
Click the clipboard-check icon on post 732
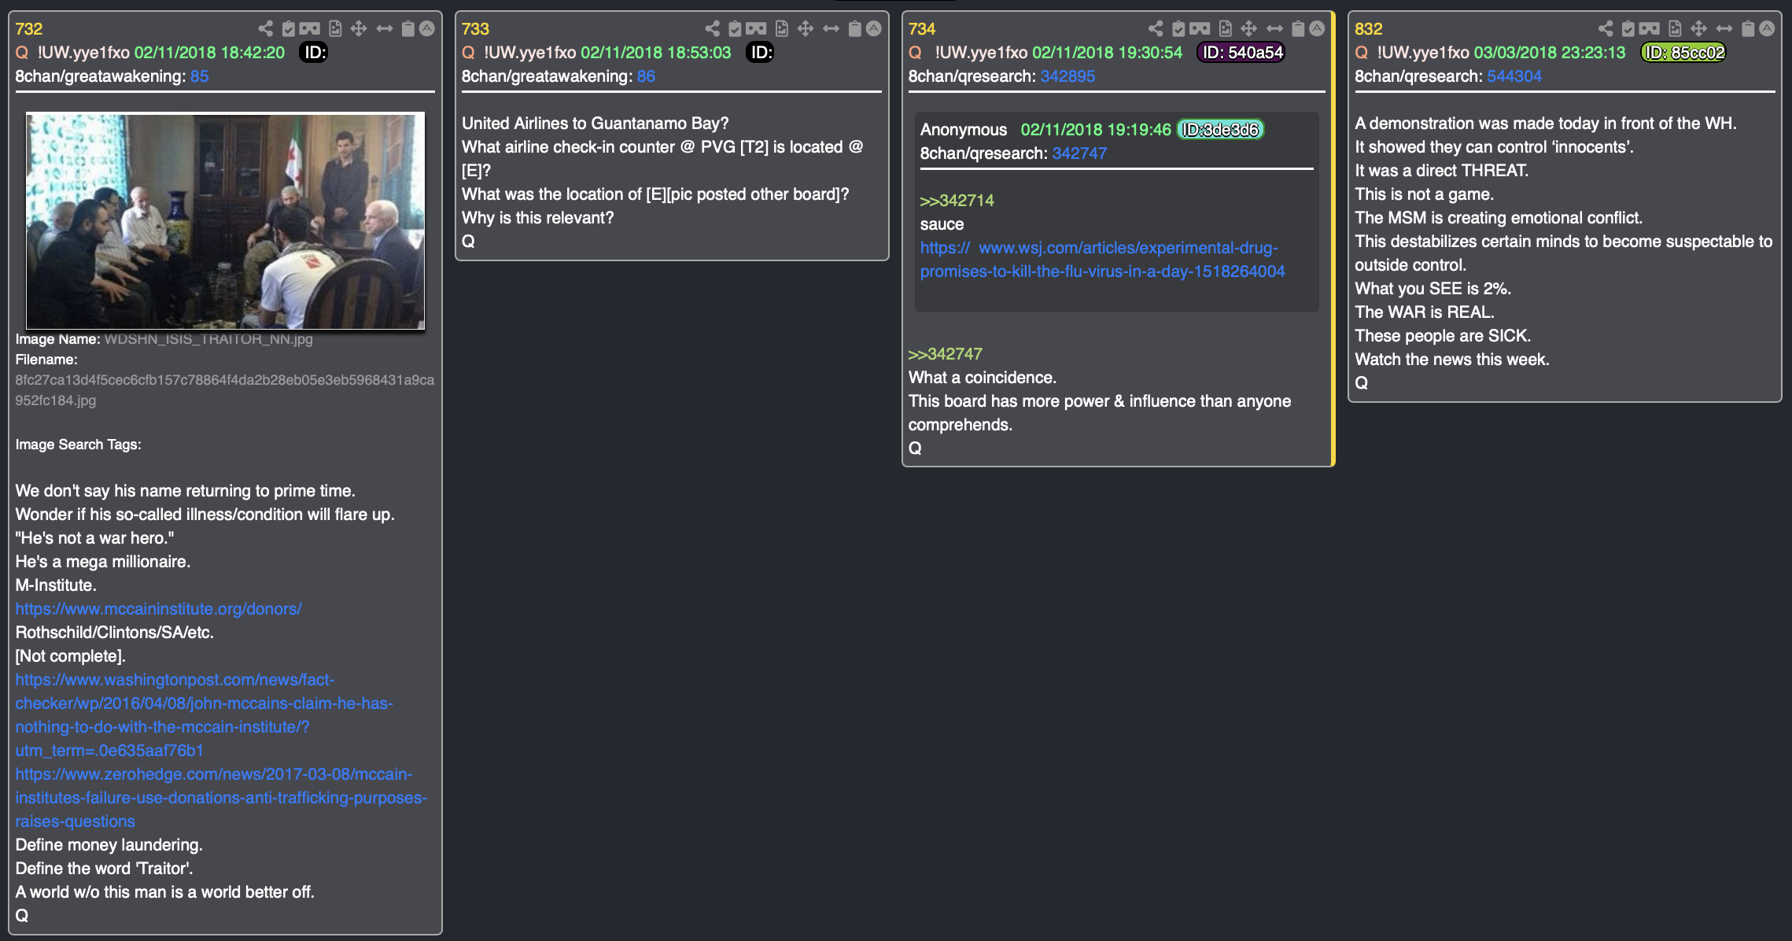289,29
